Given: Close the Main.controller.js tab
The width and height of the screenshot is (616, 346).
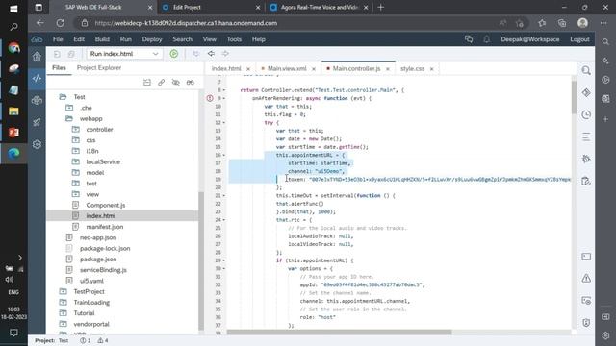Looking at the screenshot, I should coord(388,69).
